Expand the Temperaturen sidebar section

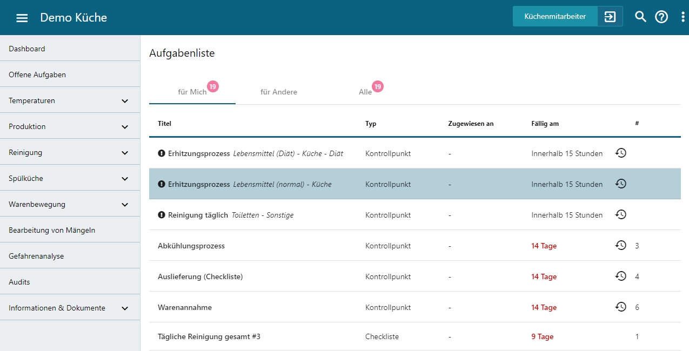tap(125, 101)
